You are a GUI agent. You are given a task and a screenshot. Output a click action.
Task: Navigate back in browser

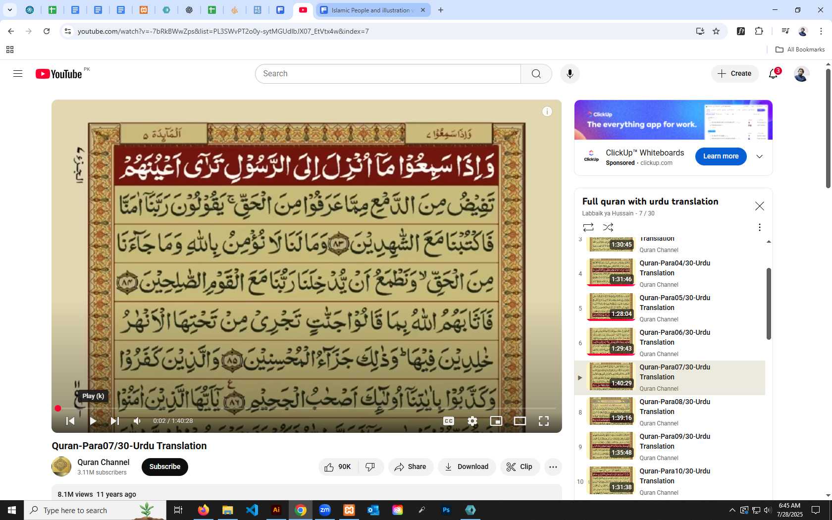[11, 31]
